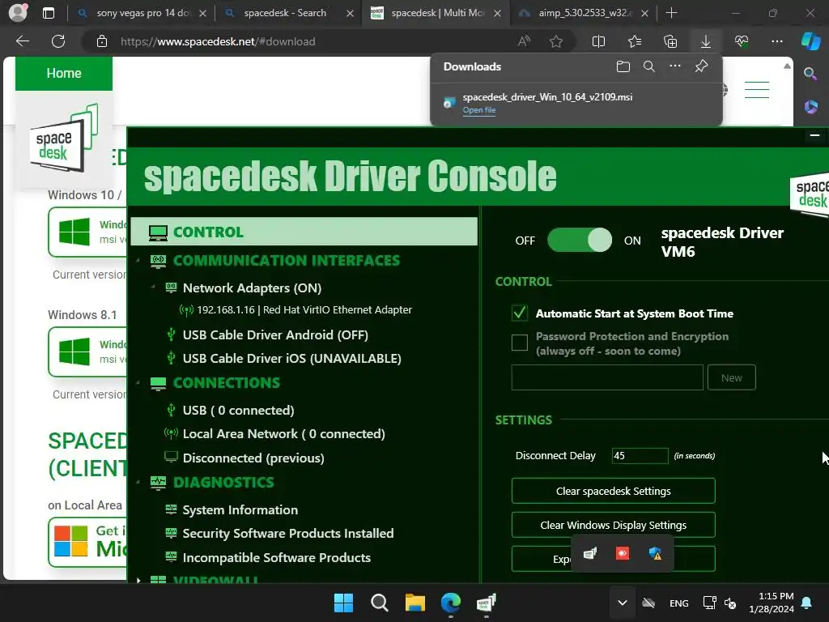Select Local Area Network (0 connected)
Screen dimensions: 829x622
pyautogui.click(x=283, y=434)
